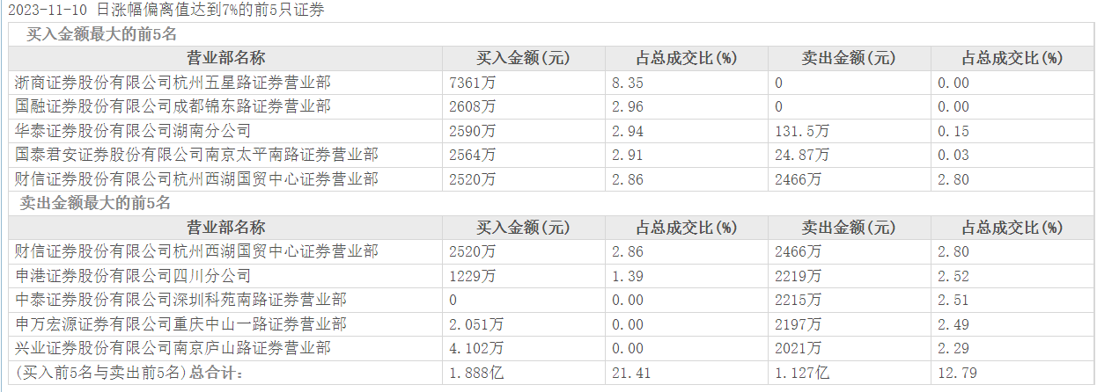The height and width of the screenshot is (392, 1097).
Task: Click 兴业证券南京庐山路证券营业部 name
Action: 173,348
